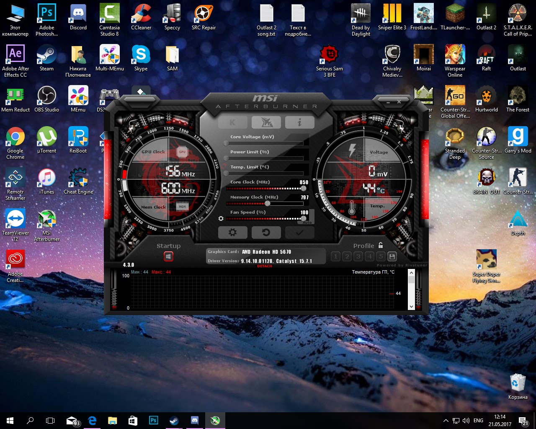This screenshot has height=429, width=536.
Task: Select the Steam desktop shortcut
Action: (46, 58)
